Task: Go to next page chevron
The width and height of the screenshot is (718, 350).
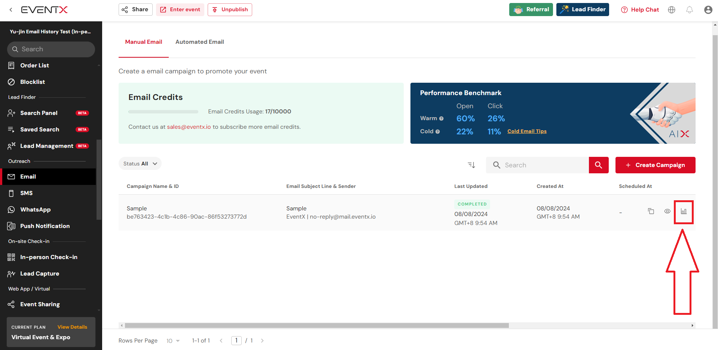Action: point(262,341)
